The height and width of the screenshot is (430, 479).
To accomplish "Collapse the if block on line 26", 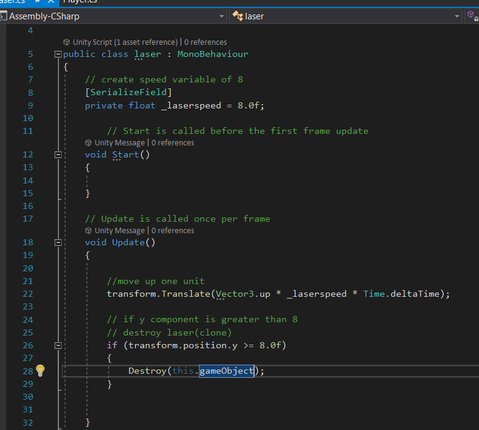I will coord(58,345).
